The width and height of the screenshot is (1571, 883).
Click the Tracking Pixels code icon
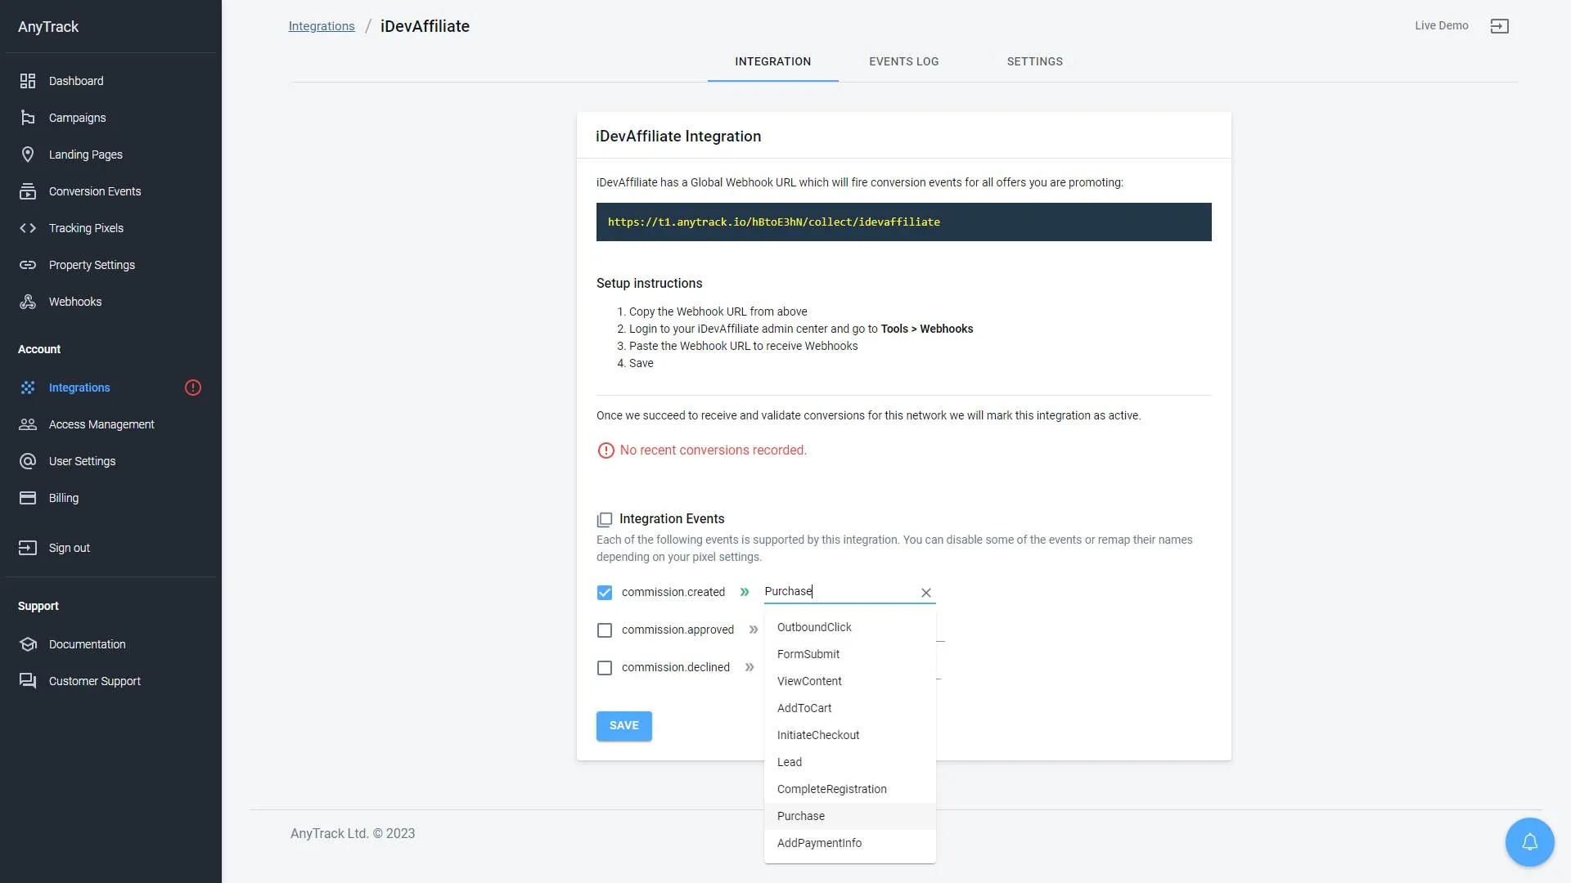click(28, 228)
